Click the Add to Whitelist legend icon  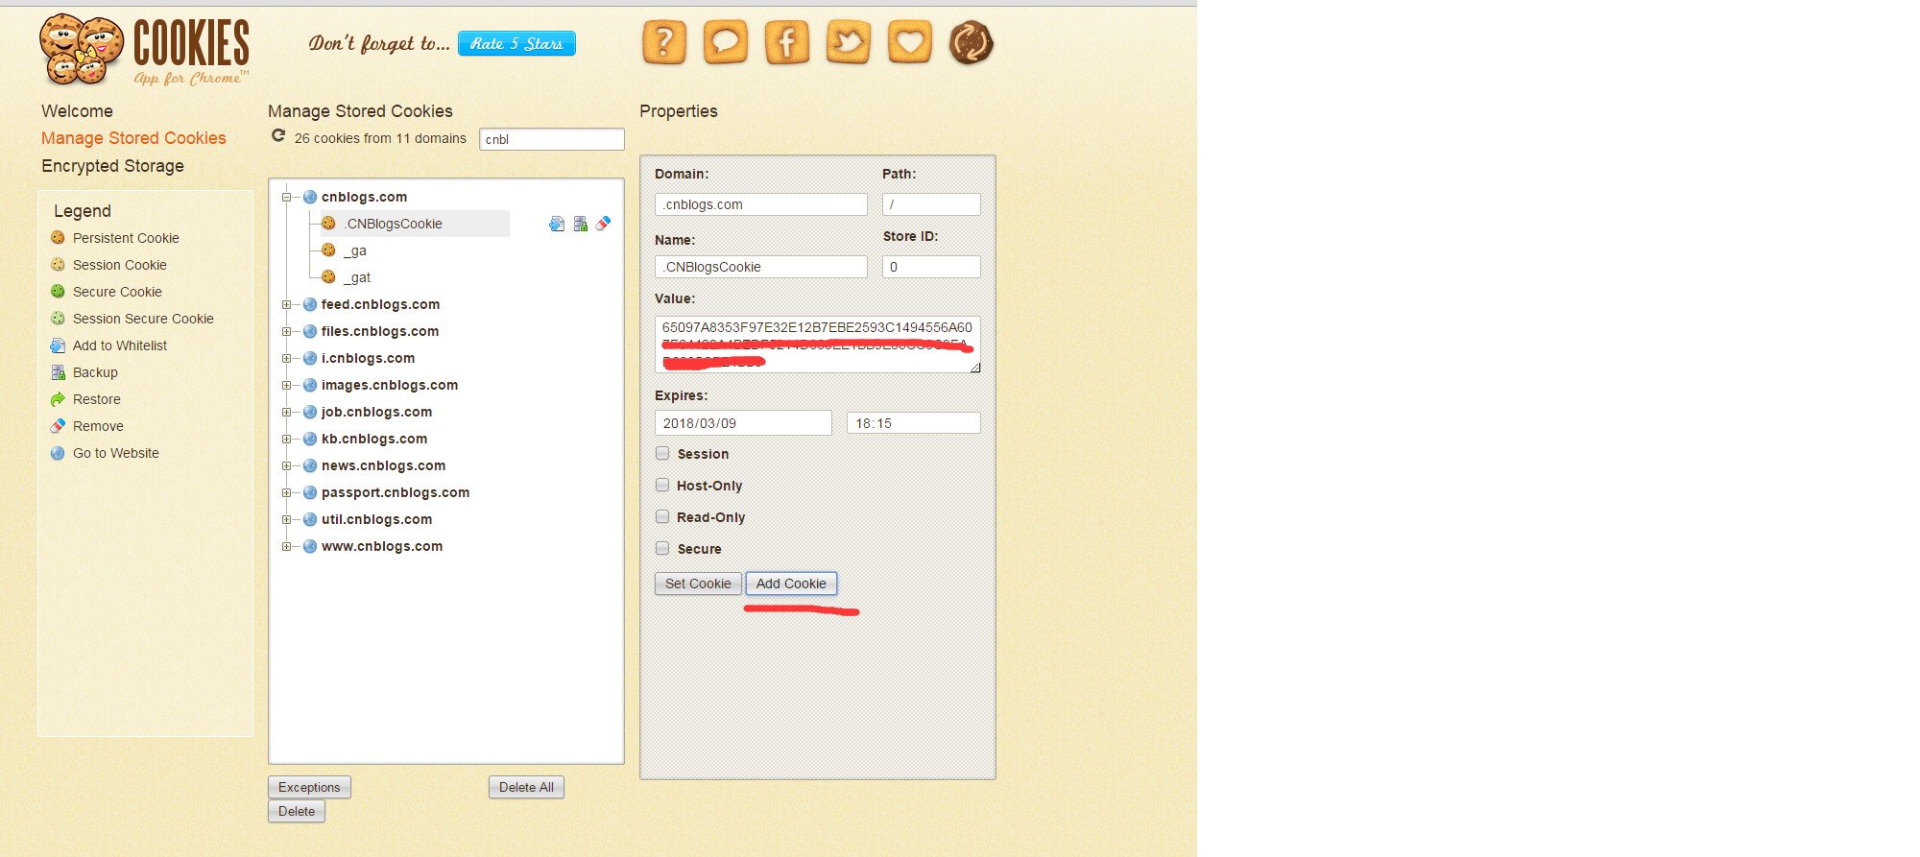pyautogui.click(x=58, y=345)
